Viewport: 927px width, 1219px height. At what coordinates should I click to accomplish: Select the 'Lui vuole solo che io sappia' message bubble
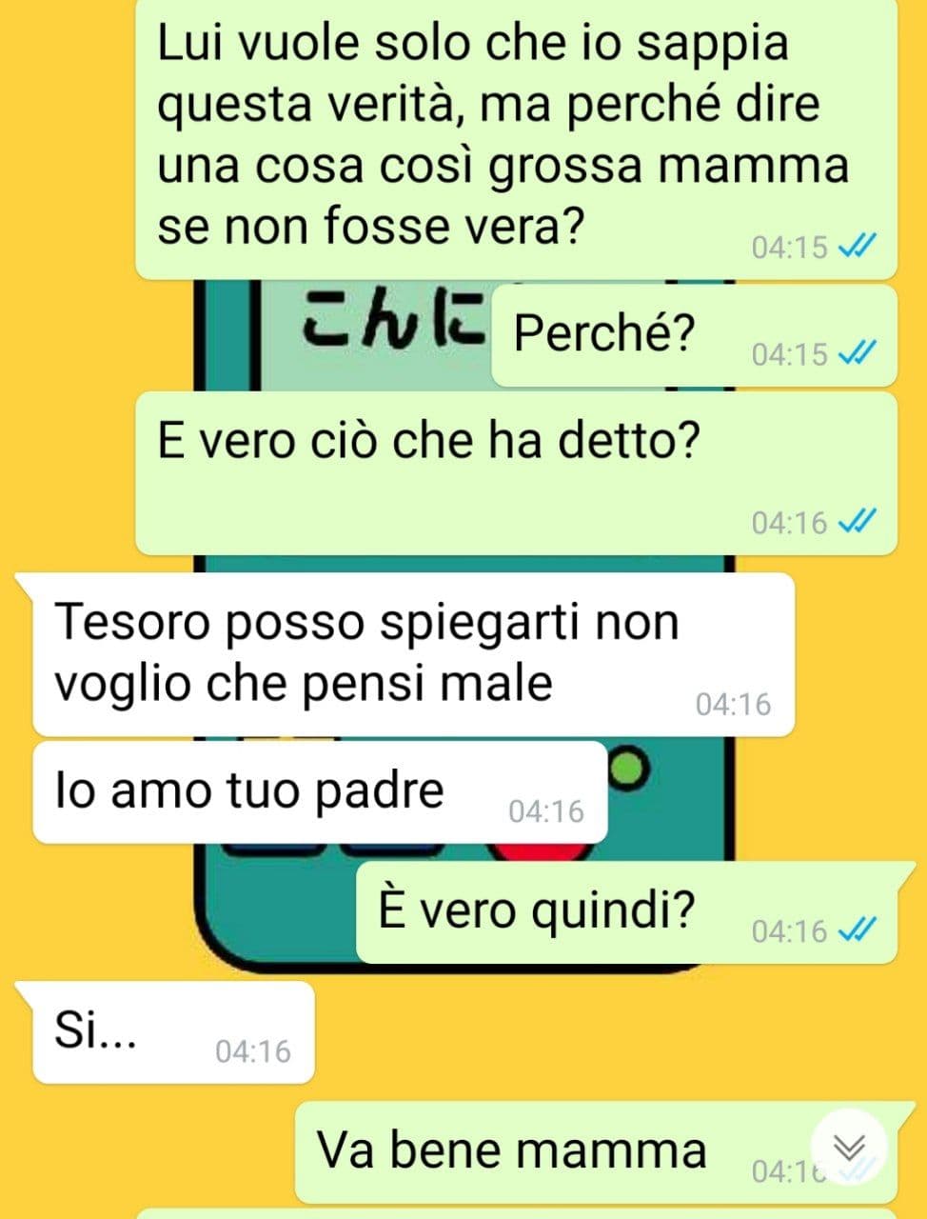(x=516, y=138)
